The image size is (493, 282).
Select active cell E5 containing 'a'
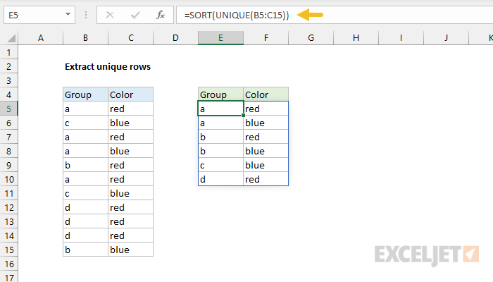click(220, 109)
